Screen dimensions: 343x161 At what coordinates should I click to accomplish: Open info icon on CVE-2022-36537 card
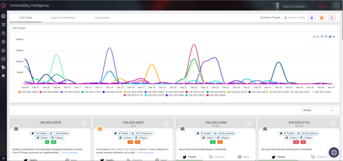pos(167,123)
